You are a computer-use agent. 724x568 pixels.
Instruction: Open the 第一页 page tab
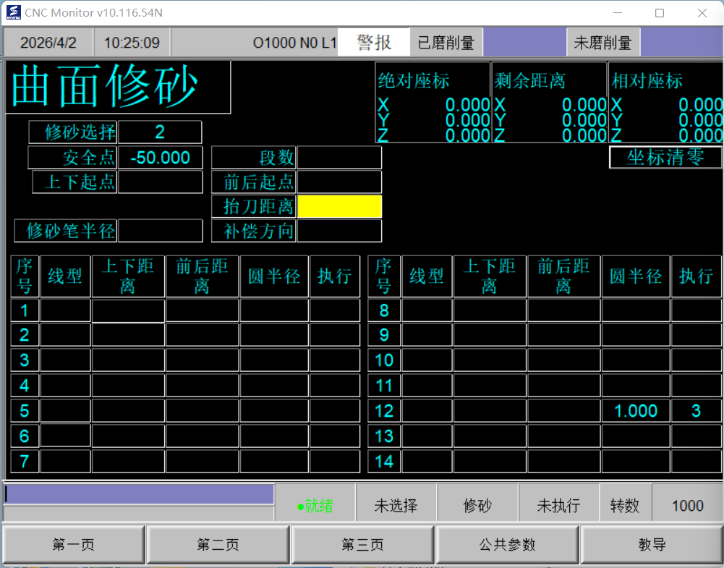tap(74, 545)
